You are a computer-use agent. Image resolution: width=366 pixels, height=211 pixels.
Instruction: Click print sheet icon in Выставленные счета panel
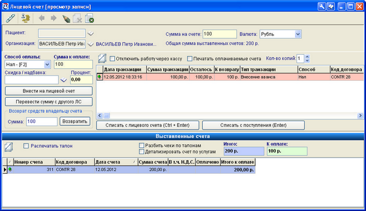coord(9,147)
